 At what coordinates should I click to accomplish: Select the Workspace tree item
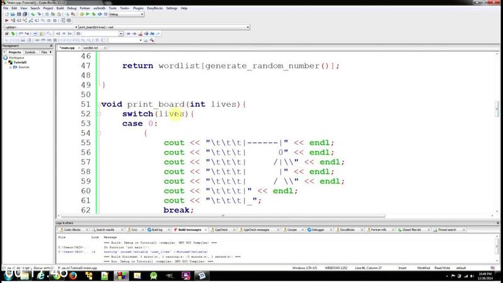click(x=16, y=58)
